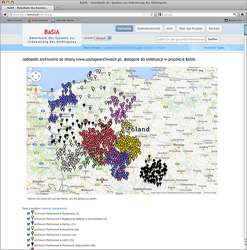Image resolution: width=247 pixels, height=250 pixels.
Task: Zoom in the map with the plus button
Action: tap(36, 98)
